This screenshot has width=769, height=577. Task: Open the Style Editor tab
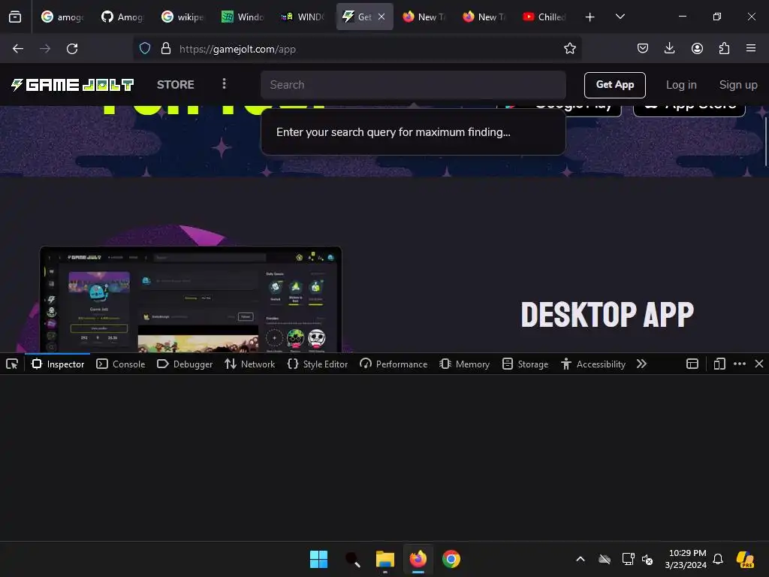(318, 364)
